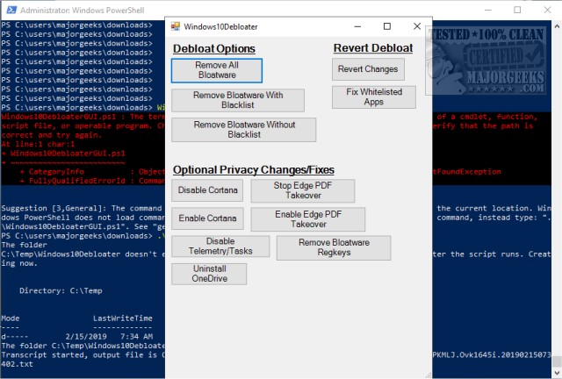Click Fix Whitelisted Apps
This screenshot has height=379, width=562.
[x=374, y=97]
